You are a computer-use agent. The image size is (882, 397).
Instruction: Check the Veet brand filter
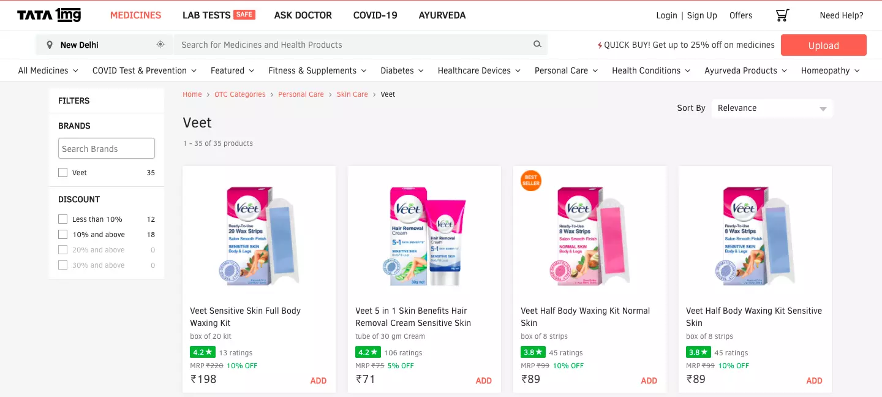point(62,173)
